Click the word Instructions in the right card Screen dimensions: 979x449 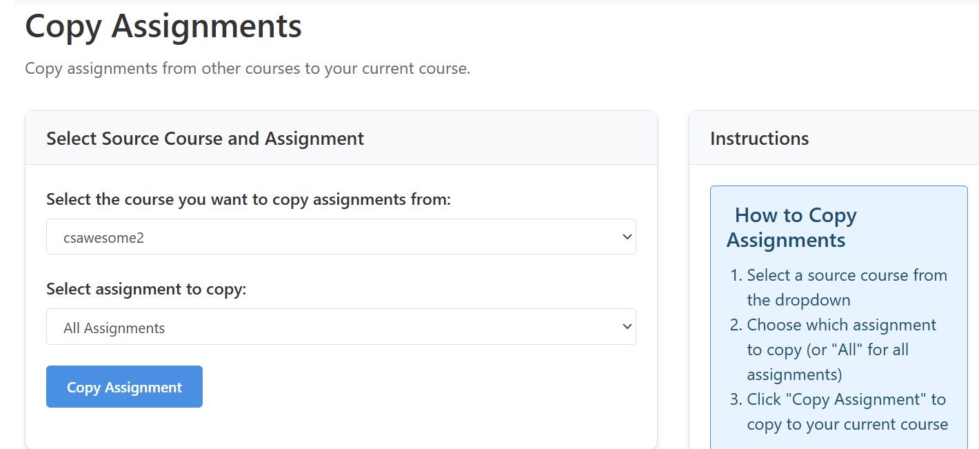[759, 139]
